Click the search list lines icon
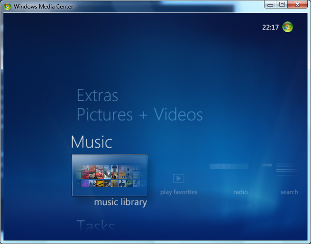The height and width of the screenshot is (244, 311). (287, 169)
